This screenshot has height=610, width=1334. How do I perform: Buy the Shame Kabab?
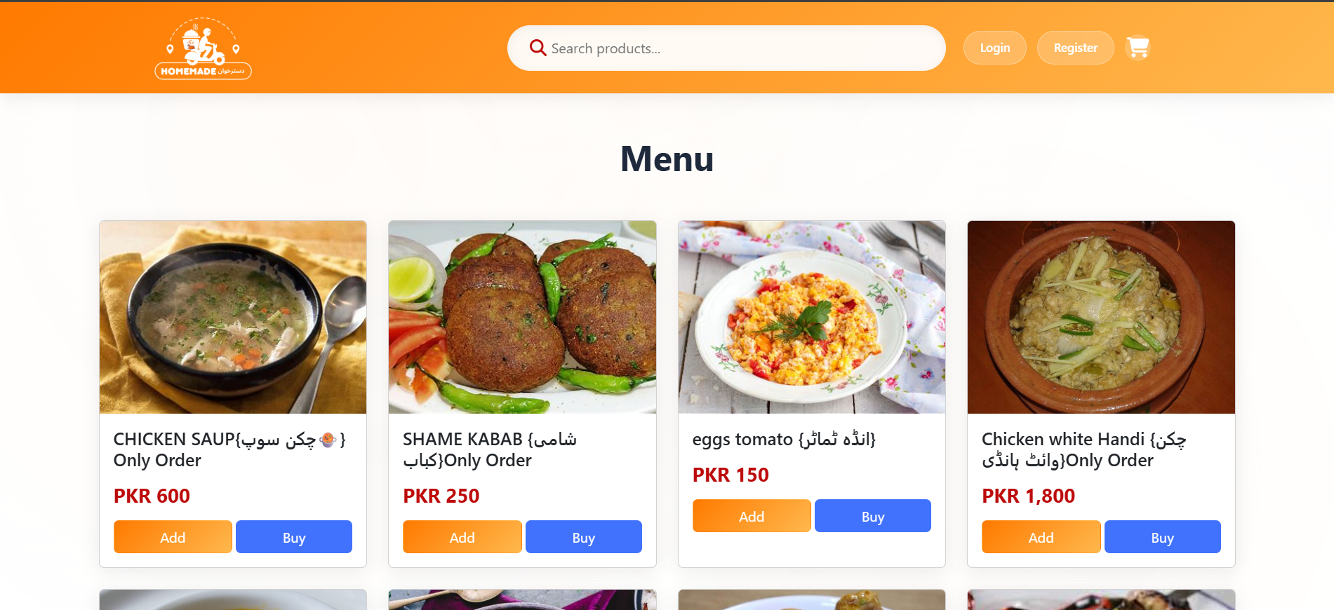click(583, 537)
